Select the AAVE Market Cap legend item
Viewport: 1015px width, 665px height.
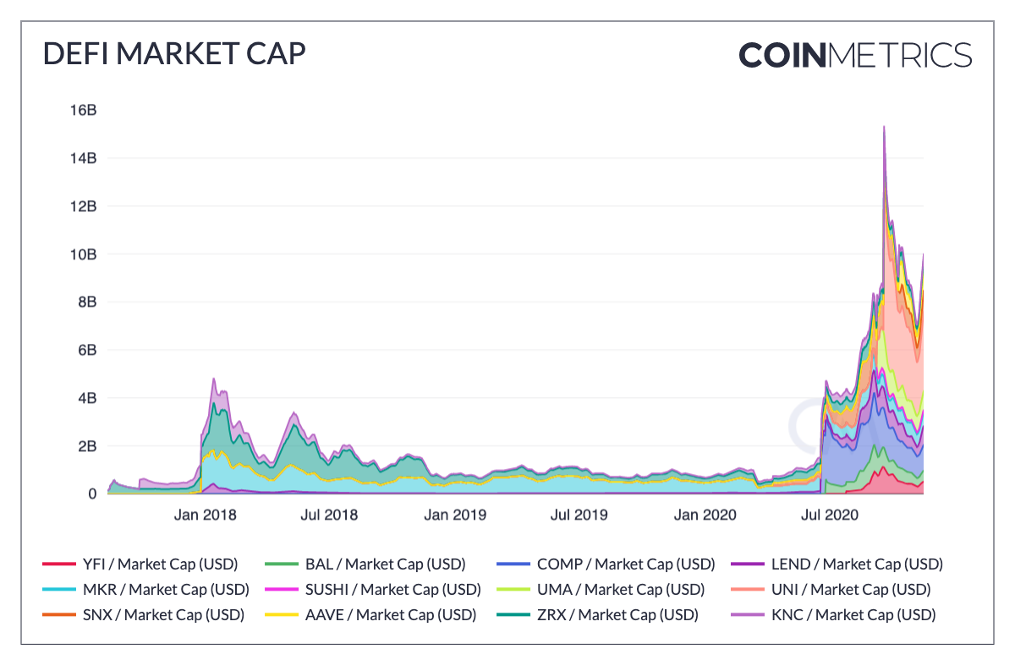[370, 614]
